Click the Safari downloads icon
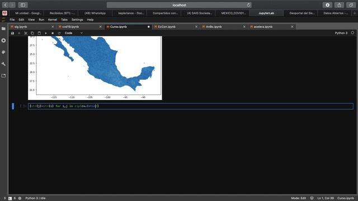The image size is (358, 201). point(327,5)
